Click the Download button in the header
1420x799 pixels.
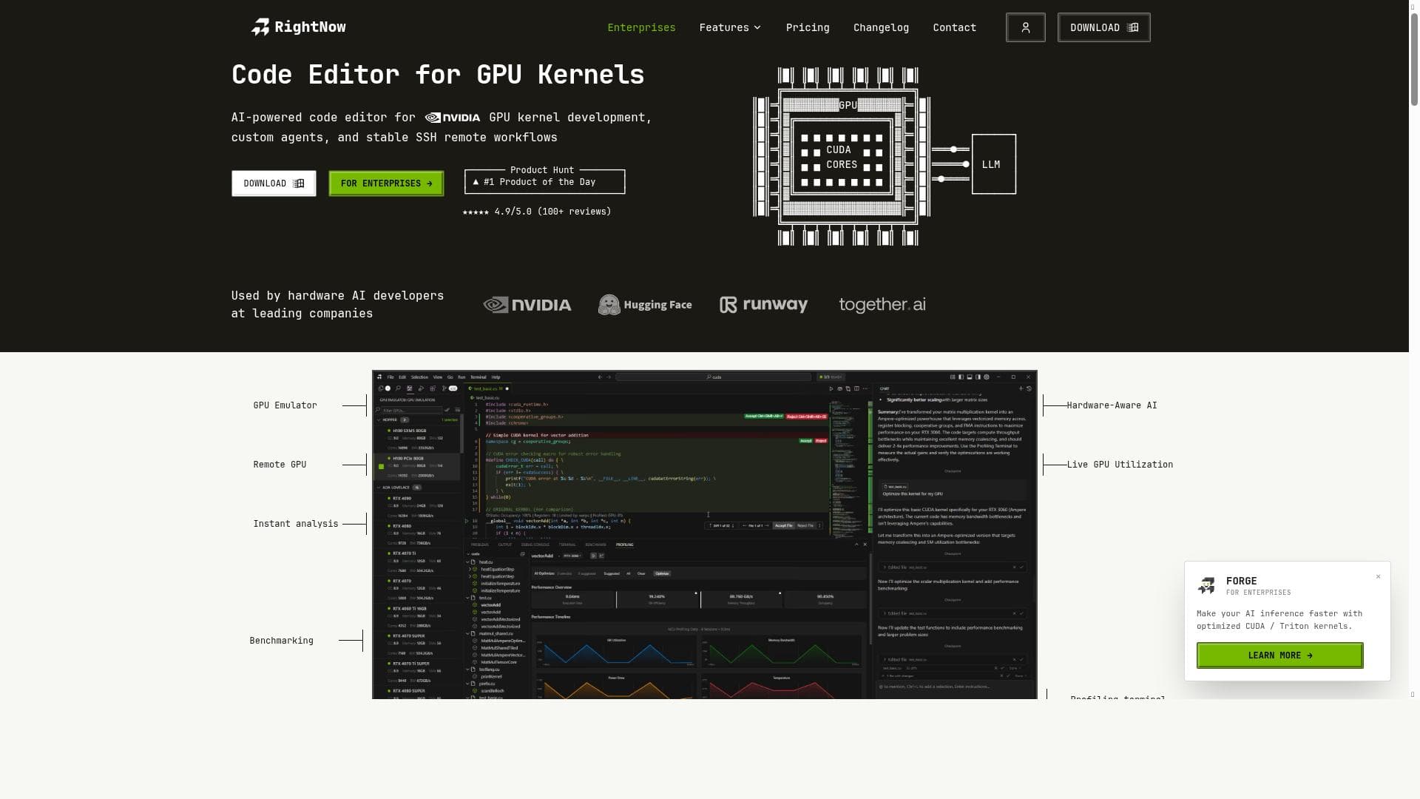click(1103, 27)
